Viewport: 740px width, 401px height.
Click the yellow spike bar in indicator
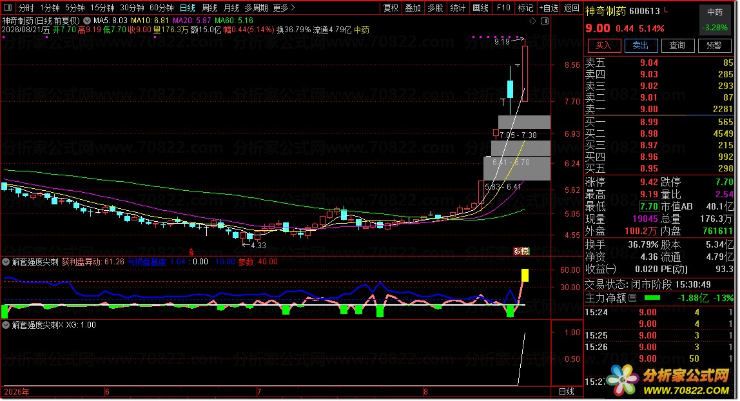[x=525, y=275]
